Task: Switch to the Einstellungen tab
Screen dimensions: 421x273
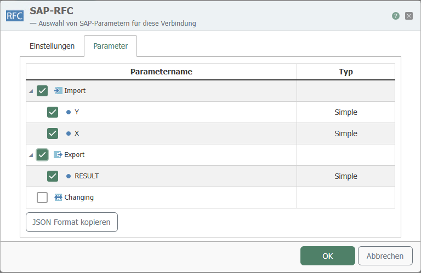Action: (52, 46)
